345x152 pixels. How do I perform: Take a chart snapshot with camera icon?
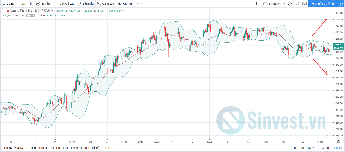(x=304, y=4)
